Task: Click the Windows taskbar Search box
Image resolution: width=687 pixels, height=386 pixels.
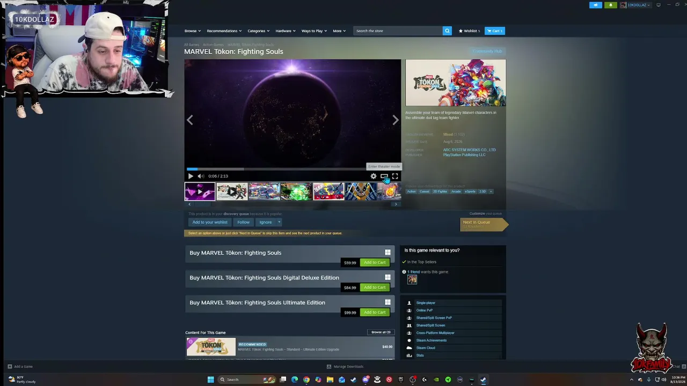Action: tap(247, 380)
